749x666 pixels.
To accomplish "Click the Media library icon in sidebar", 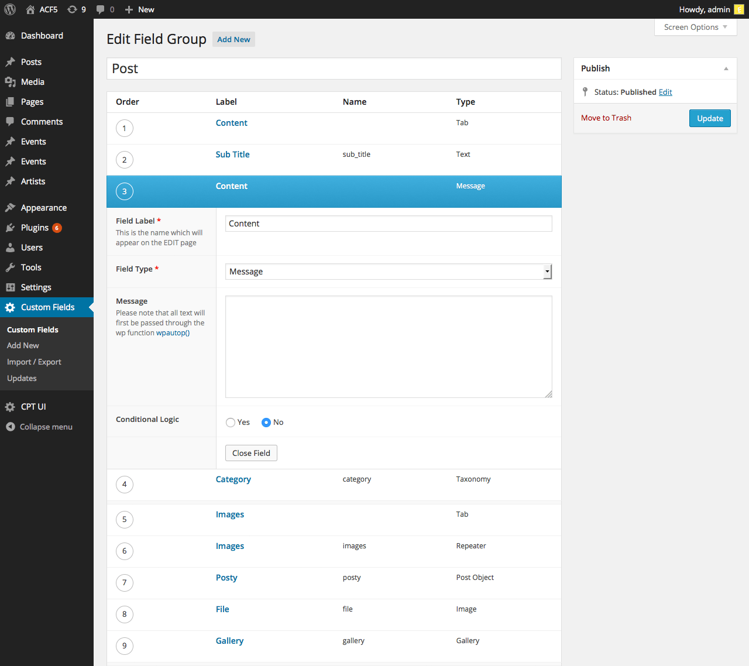I will [12, 82].
